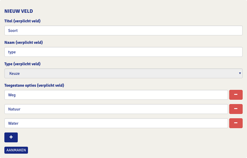Click the 'Titel' field label
This screenshot has width=247, height=158.
(x=9, y=21)
